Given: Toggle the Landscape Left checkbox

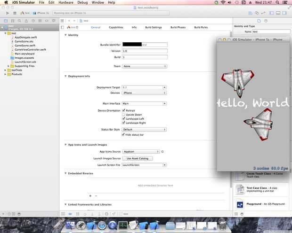Looking at the screenshot, I should pyautogui.click(x=123, y=118).
